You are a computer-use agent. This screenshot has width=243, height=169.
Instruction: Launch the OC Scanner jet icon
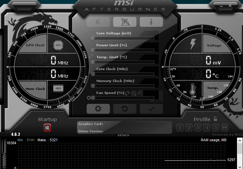125,22
